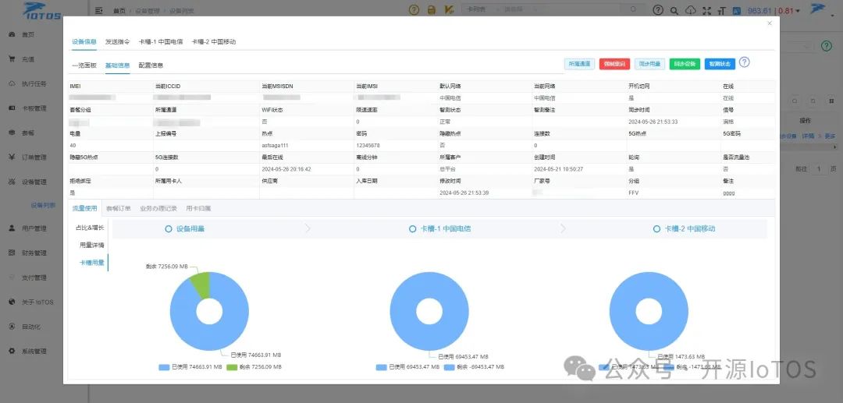Click the password value 12345678
The width and height of the screenshot is (843, 403).
click(368, 146)
